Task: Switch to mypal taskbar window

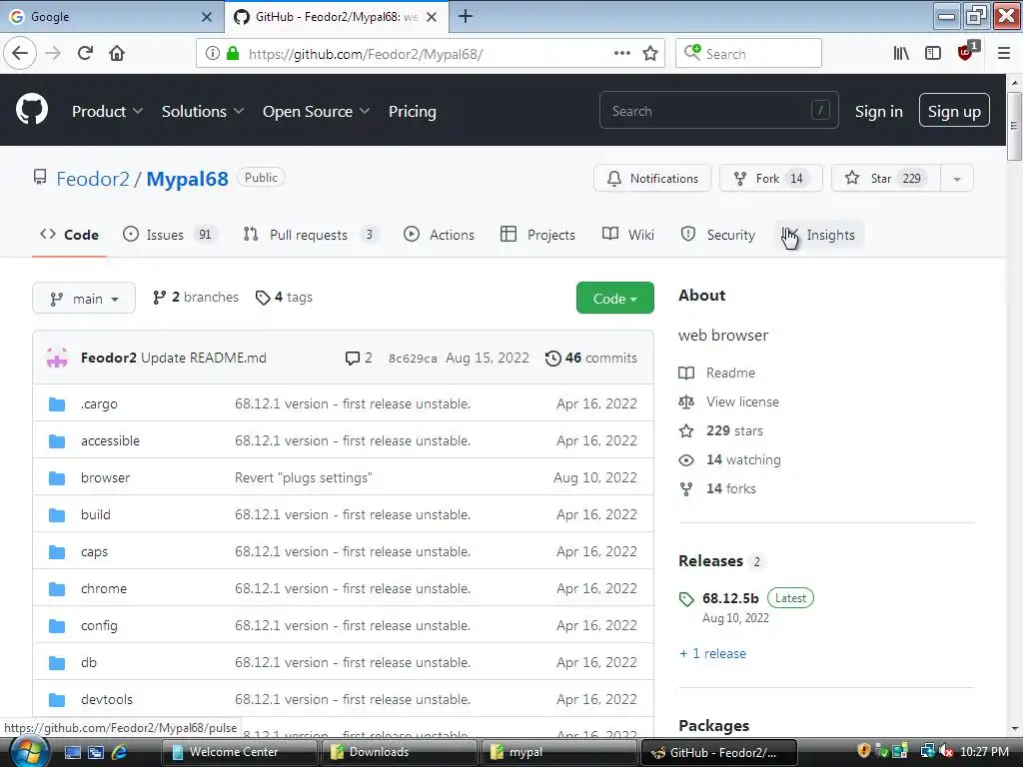Action: 558,752
